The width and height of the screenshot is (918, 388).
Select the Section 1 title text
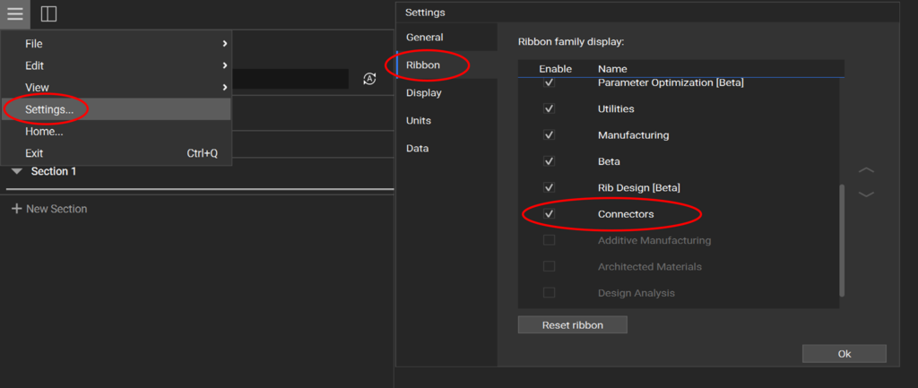53,171
